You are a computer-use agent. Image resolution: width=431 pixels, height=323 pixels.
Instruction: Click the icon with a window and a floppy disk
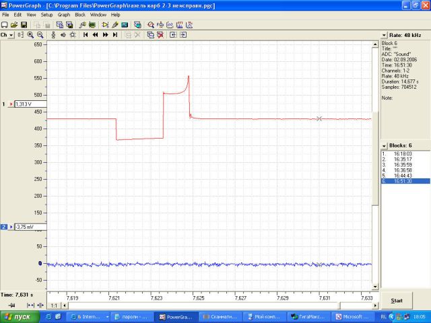69,25
